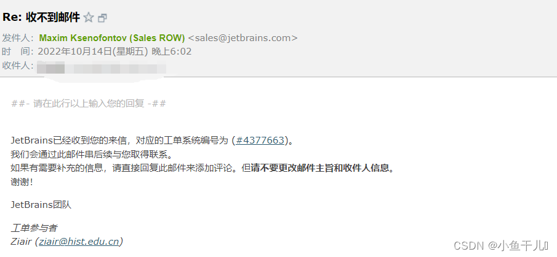Click the blurred recipient address
Viewport: 557px width, 257px height.
102,67
